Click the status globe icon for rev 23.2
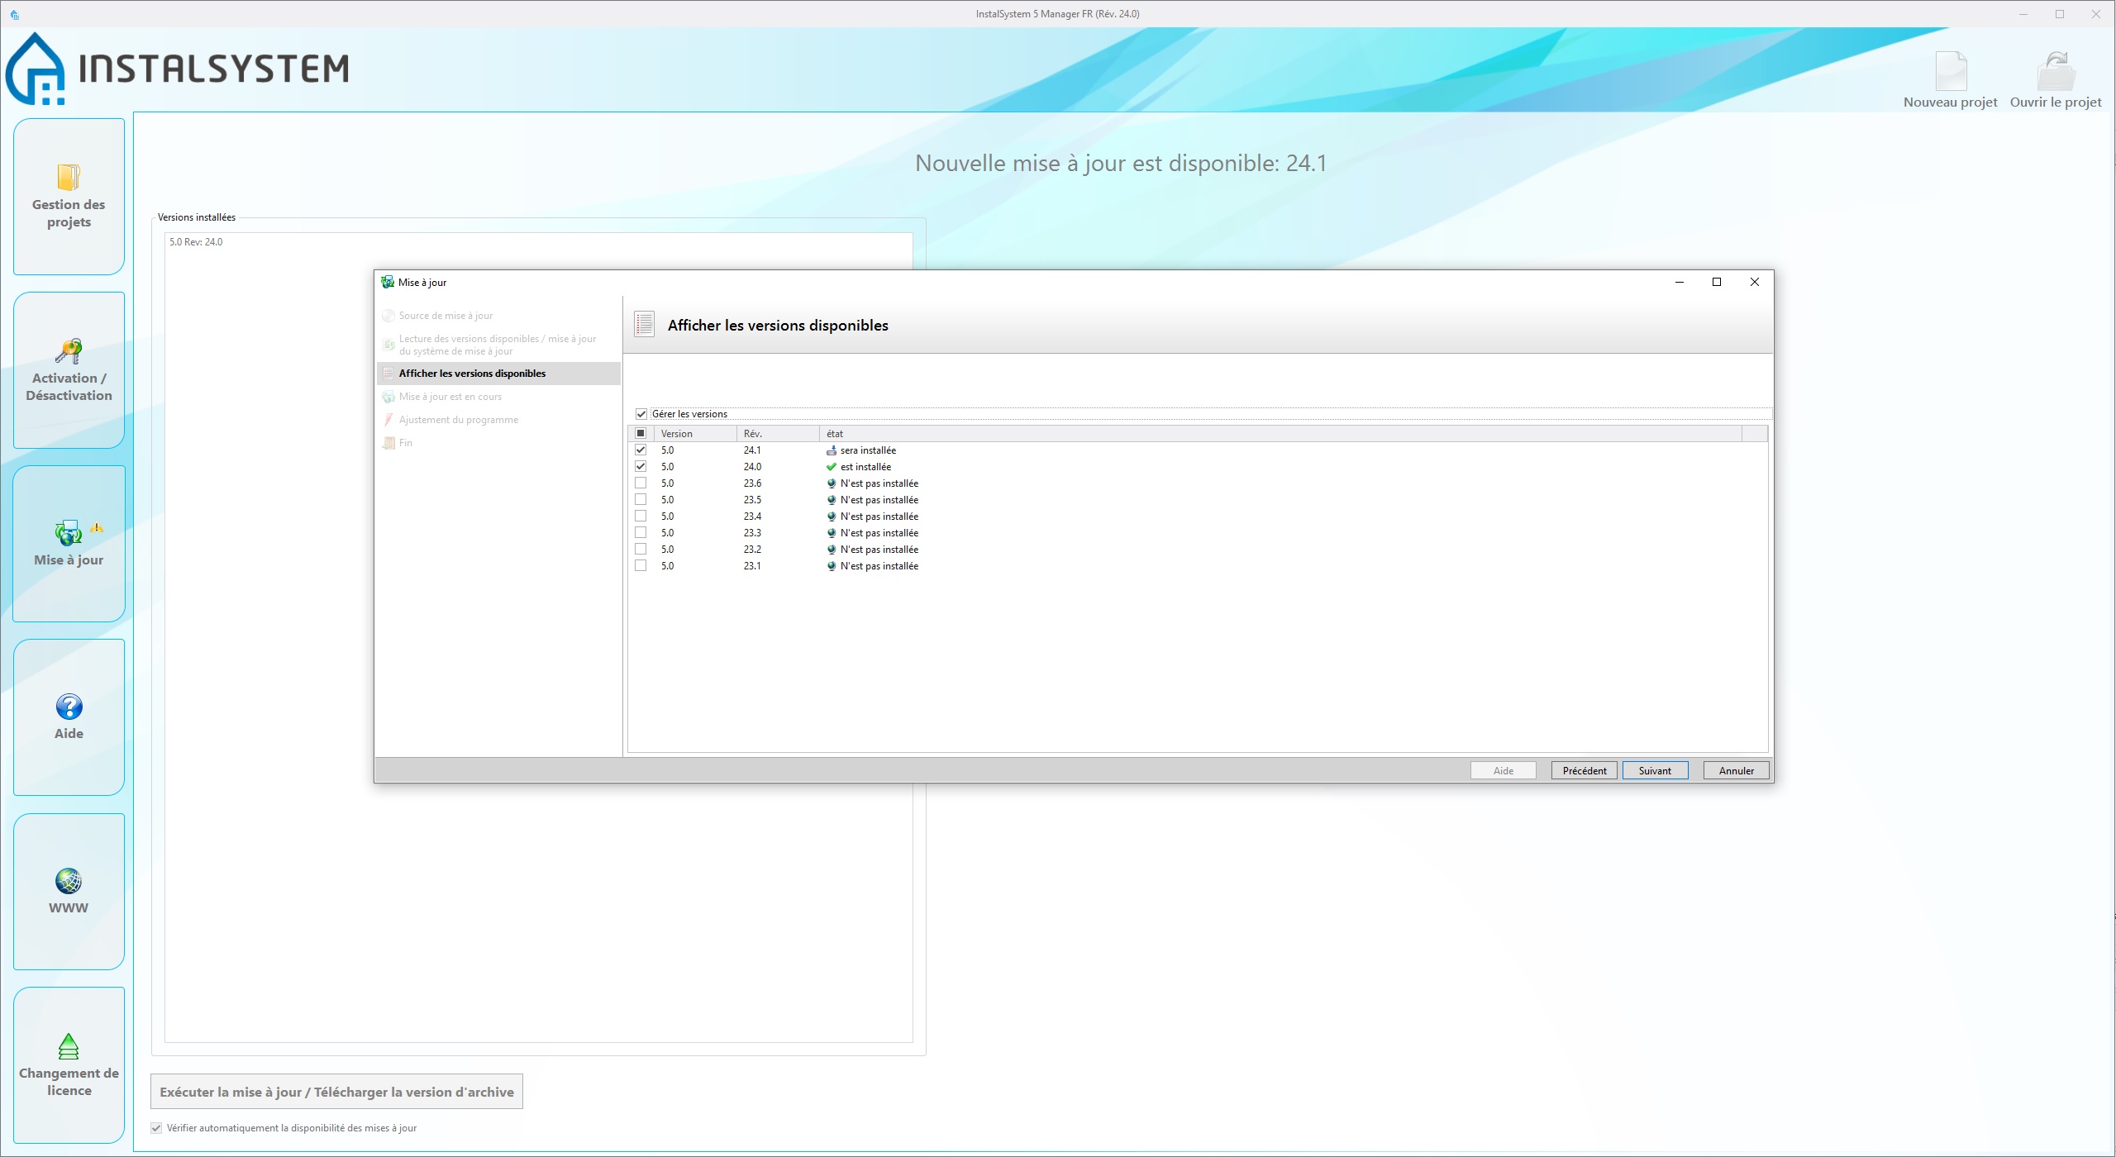 click(x=832, y=550)
